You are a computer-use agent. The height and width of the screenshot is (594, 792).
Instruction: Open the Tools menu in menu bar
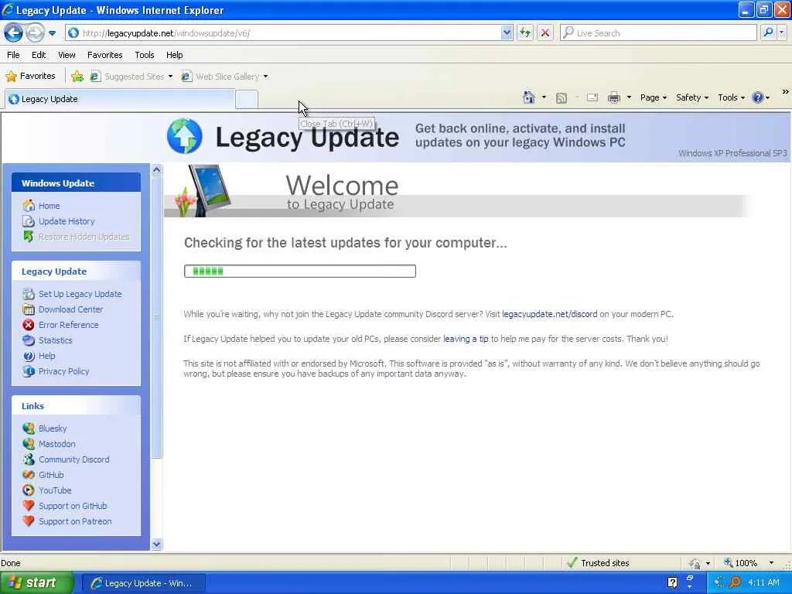pyautogui.click(x=145, y=55)
